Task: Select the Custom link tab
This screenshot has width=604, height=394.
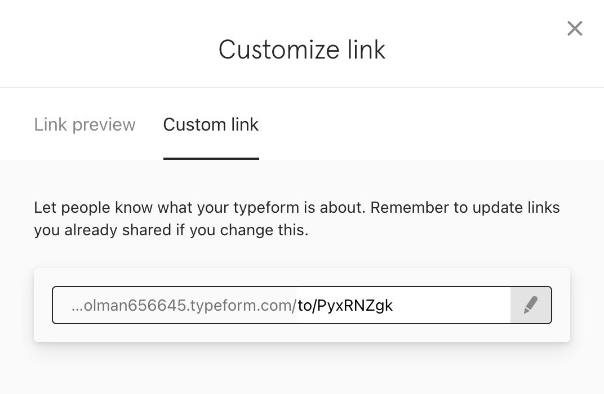Action: pyautogui.click(x=211, y=124)
